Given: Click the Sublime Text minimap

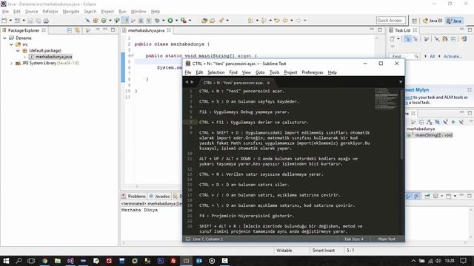Looking at the screenshot, I should tap(387, 98).
